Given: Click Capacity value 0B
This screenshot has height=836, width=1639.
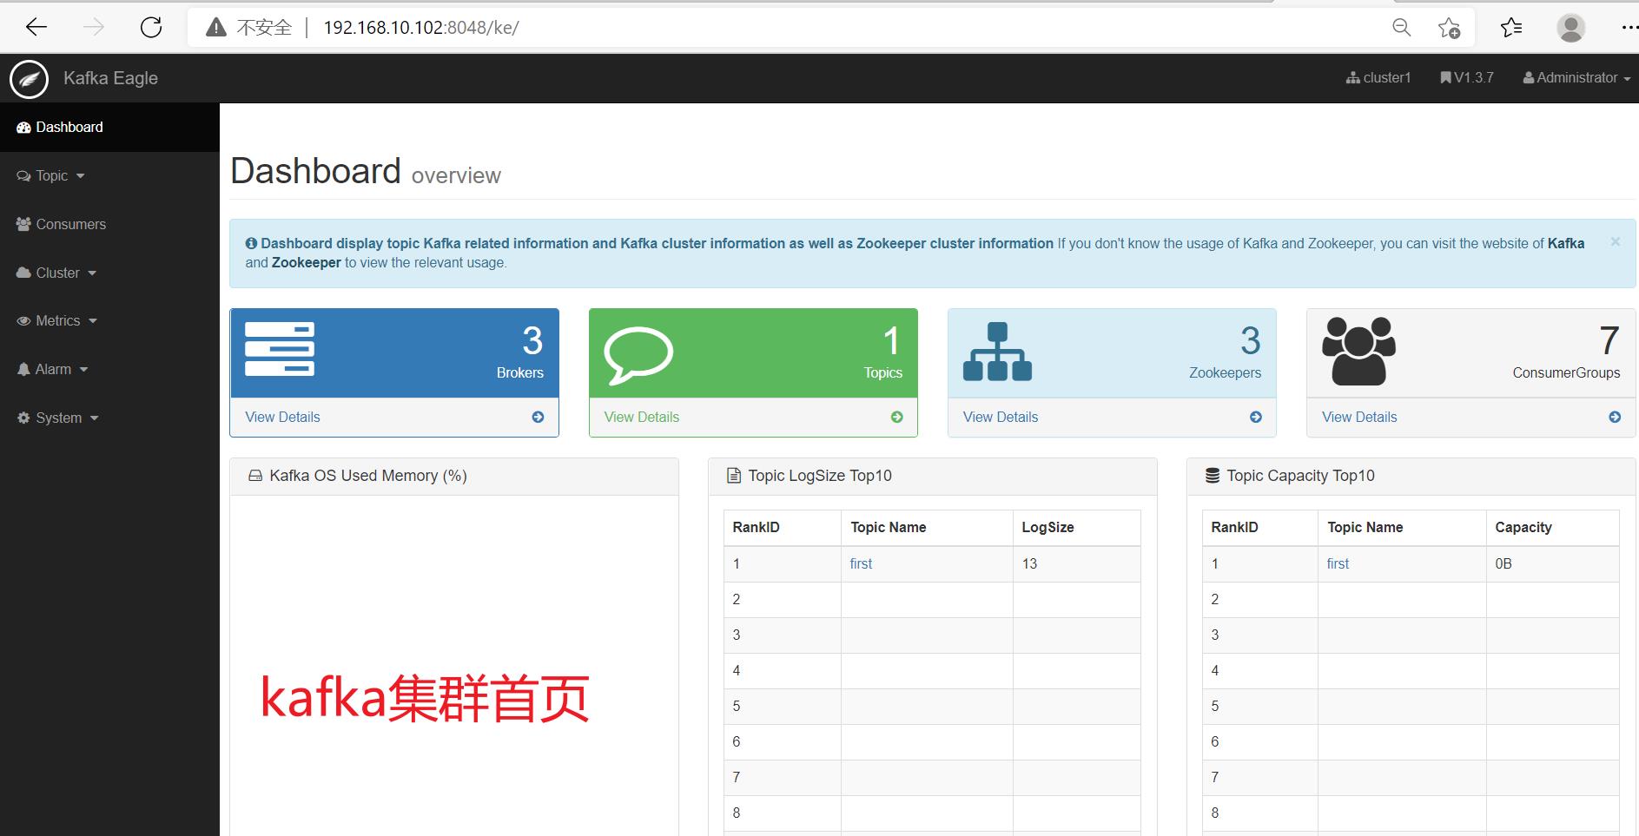Looking at the screenshot, I should click(x=1504, y=564).
